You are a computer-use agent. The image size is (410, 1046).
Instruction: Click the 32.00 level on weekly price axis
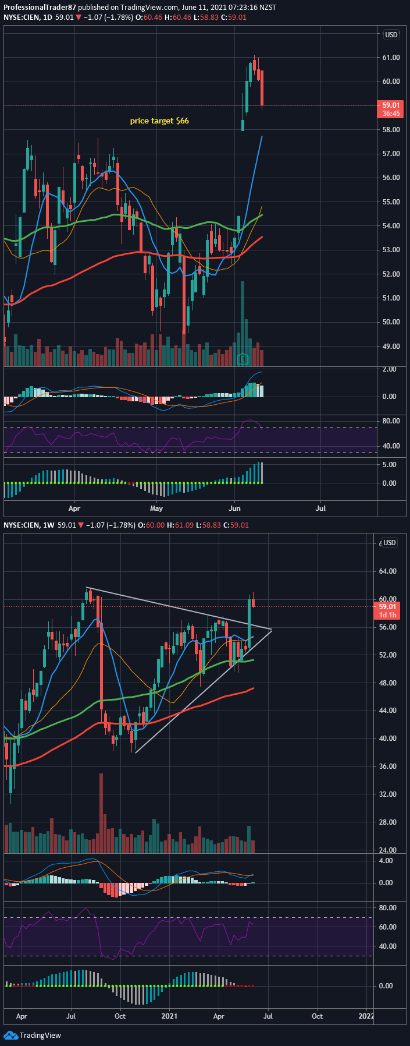pyautogui.click(x=388, y=794)
